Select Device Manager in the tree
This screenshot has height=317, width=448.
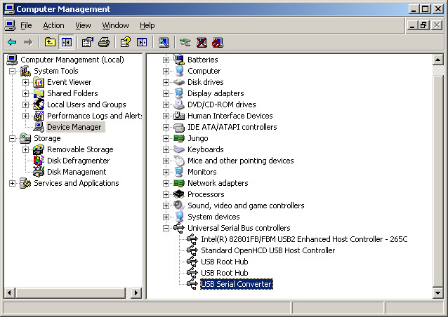pyautogui.click(x=74, y=127)
